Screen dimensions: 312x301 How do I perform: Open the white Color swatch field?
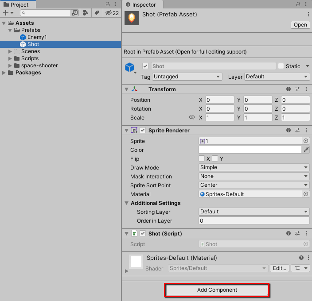[250, 150]
